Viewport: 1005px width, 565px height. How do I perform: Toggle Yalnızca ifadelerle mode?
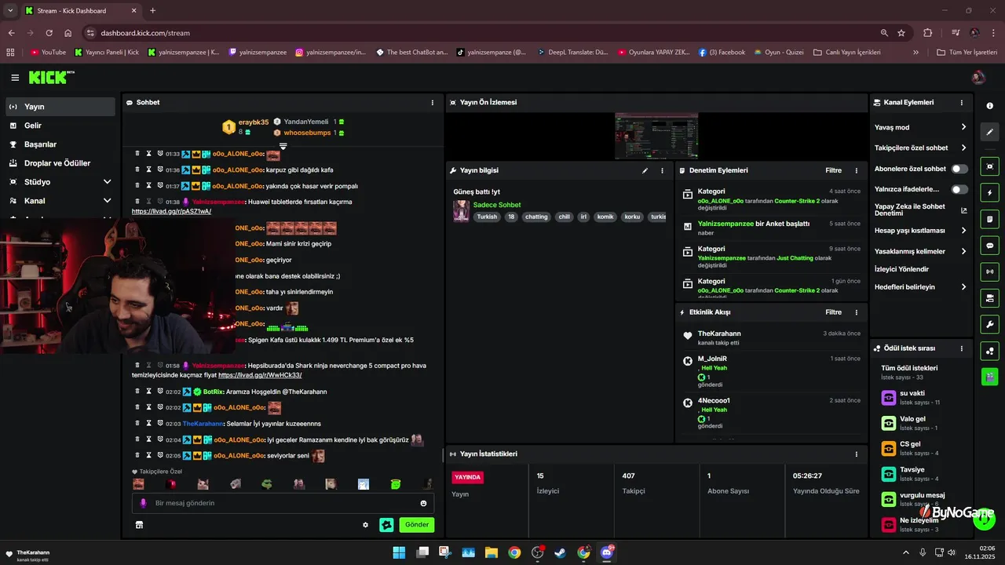point(959,189)
